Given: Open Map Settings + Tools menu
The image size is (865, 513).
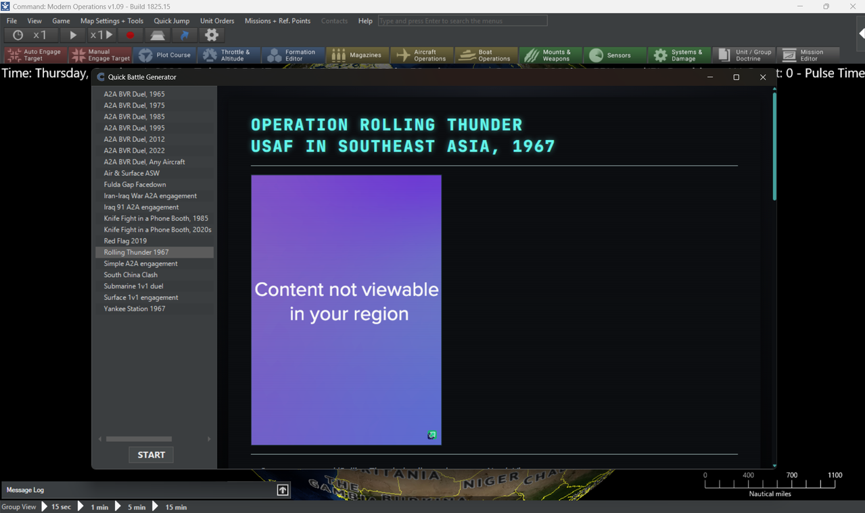Looking at the screenshot, I should (112, 21).
